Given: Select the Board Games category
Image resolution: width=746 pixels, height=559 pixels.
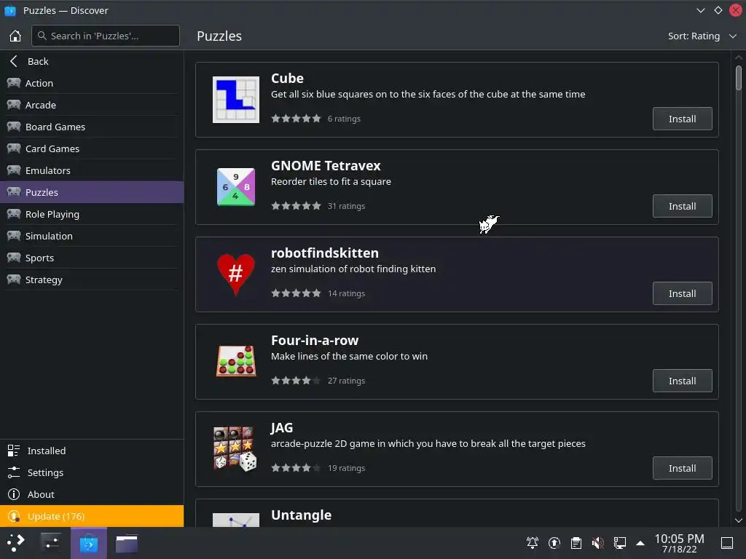Looking at the screenshot, I should point(92,127).
